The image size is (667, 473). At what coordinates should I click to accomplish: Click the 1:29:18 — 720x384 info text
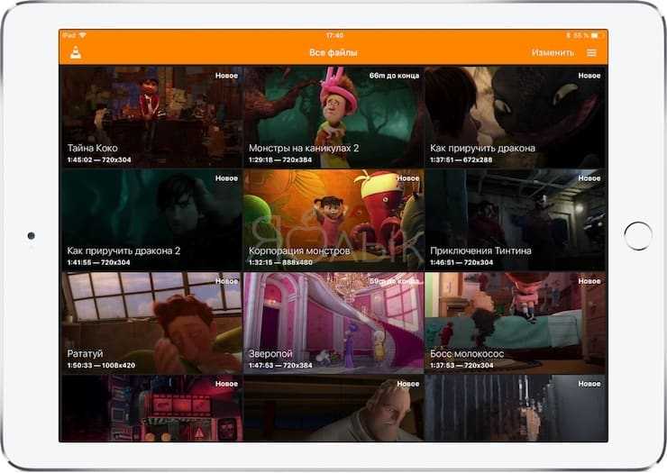[280, 160]
